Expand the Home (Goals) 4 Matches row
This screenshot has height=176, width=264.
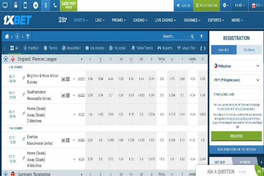point(74,159)
